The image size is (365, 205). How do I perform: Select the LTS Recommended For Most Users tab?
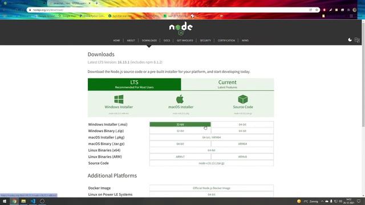pos(135,84)
